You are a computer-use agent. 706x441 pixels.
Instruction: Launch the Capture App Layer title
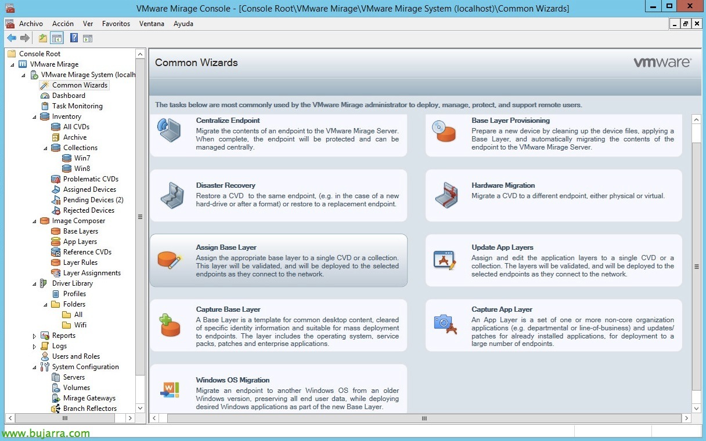pos(502,309)
